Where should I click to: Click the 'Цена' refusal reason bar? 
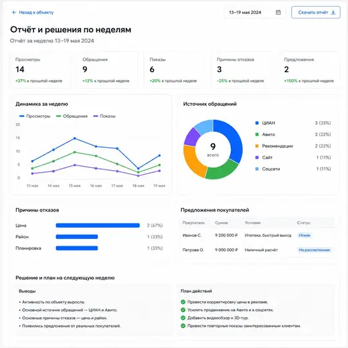click(x=98, y=226)
